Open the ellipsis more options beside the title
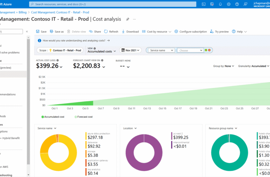Viewport: 270px width, 177px height. (x=134, y=19)
